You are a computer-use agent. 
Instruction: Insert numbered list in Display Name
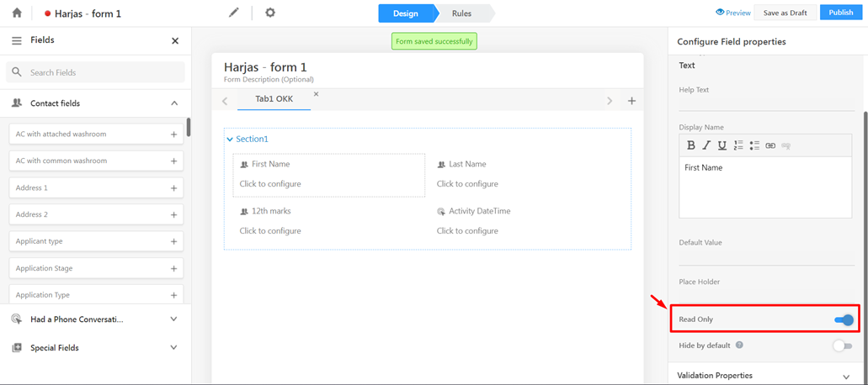pyautogui.click(x=738, y=145)
